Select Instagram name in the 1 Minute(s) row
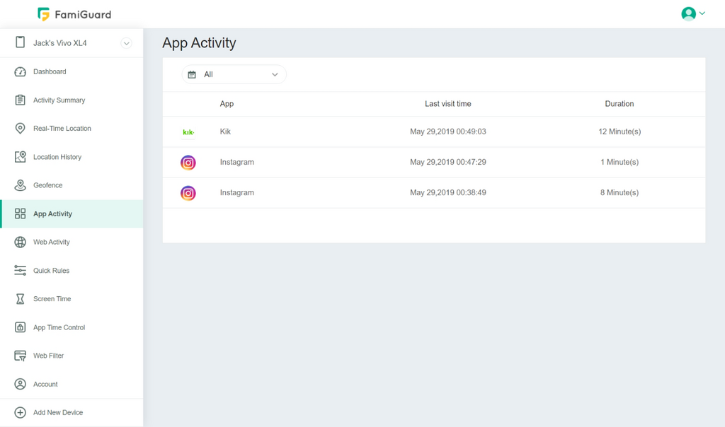The height and width of the screenshot is (427, 725). click(x=236, y=162)
